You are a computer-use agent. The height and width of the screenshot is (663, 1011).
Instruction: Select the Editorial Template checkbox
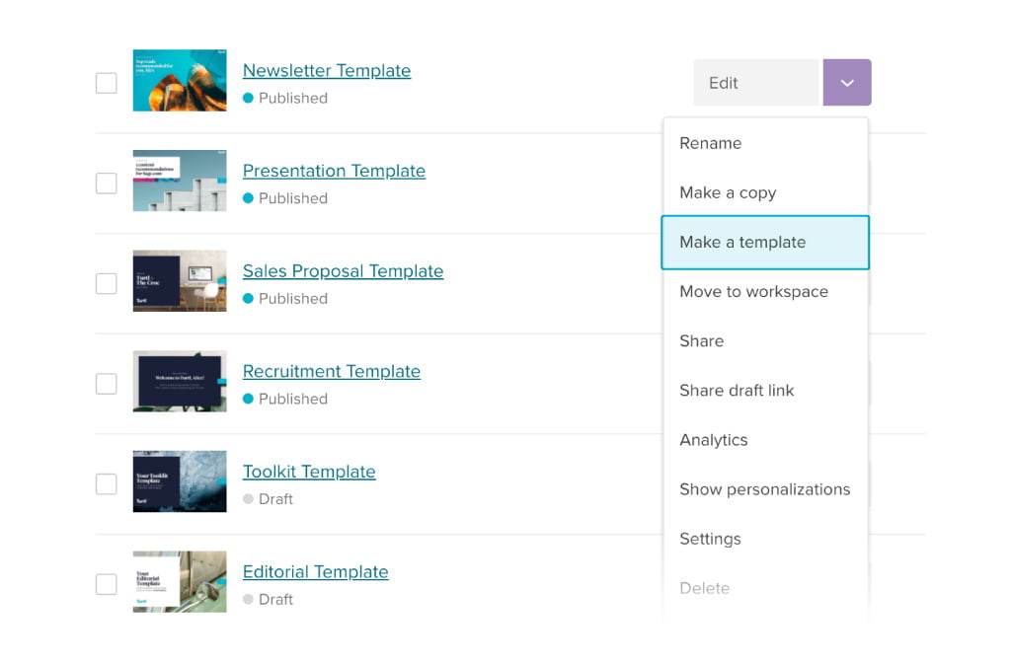[107, 584]
